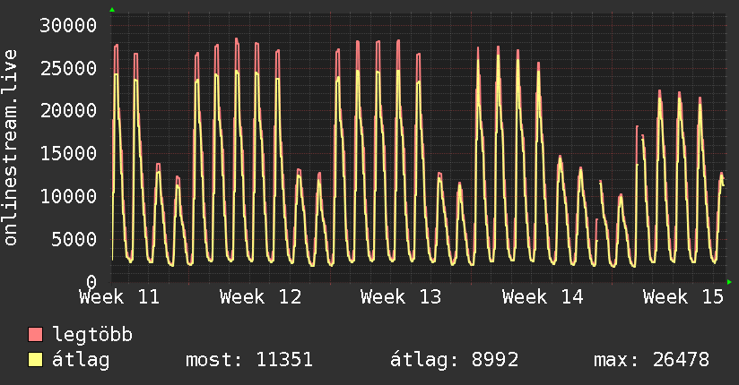Click the 30000 y-axis value
Viewport: 739px width, 385px height.
point(69,25)
